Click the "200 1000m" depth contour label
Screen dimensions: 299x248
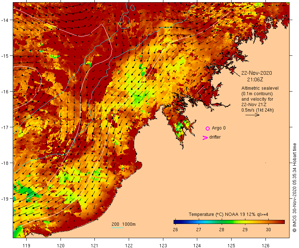pyautogui.click(x=124, y=224)
